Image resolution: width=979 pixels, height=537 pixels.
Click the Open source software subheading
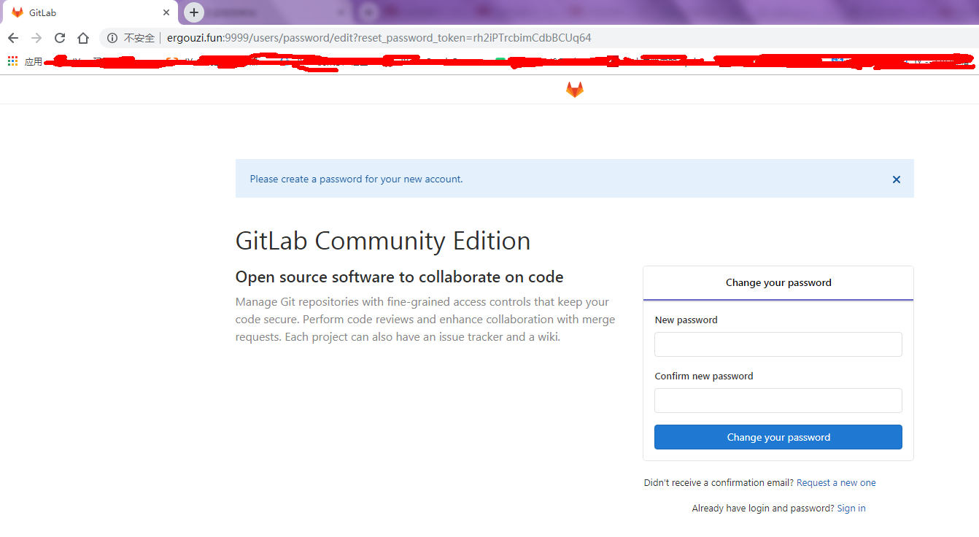399,277
